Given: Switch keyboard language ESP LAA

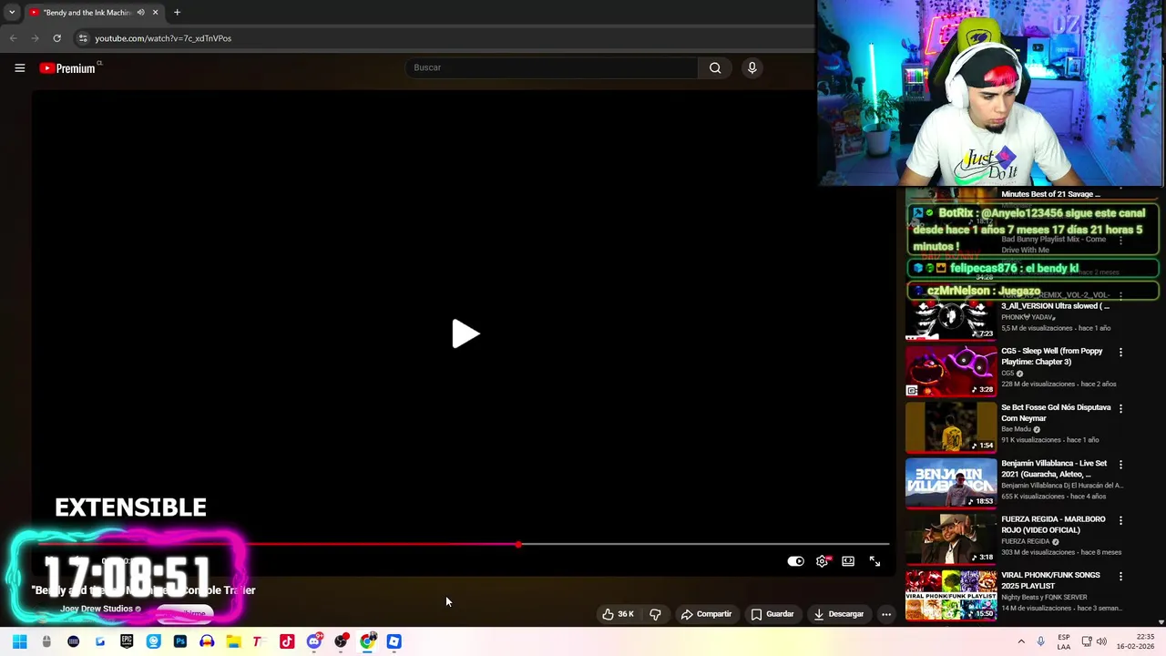Looking at the screenshot, I should click(x=1064, y=641).
